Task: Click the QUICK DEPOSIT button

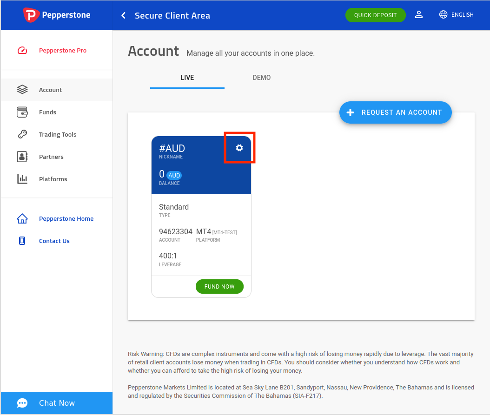Action: point(375,15)
